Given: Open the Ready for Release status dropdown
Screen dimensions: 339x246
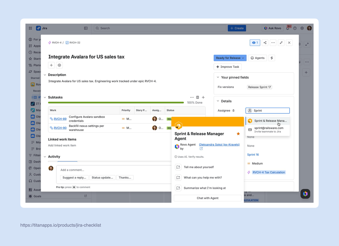Looking at the screenshot, I should tap(230, 58).
